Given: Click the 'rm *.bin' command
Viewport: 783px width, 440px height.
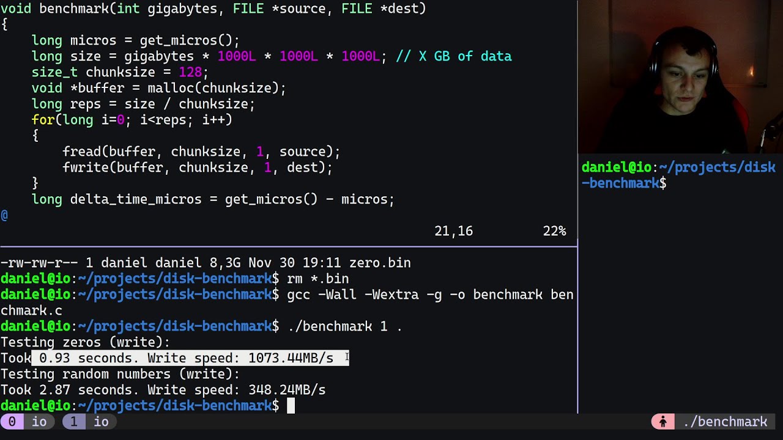Looking at the screenshot, I should [x=318, y=279].
